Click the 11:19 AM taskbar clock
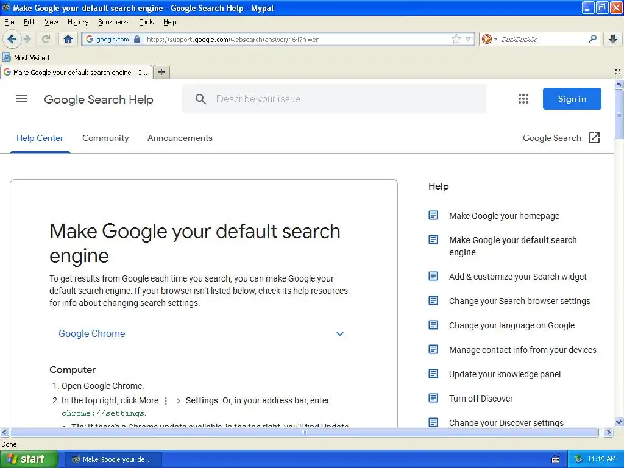 coord(601,459)
